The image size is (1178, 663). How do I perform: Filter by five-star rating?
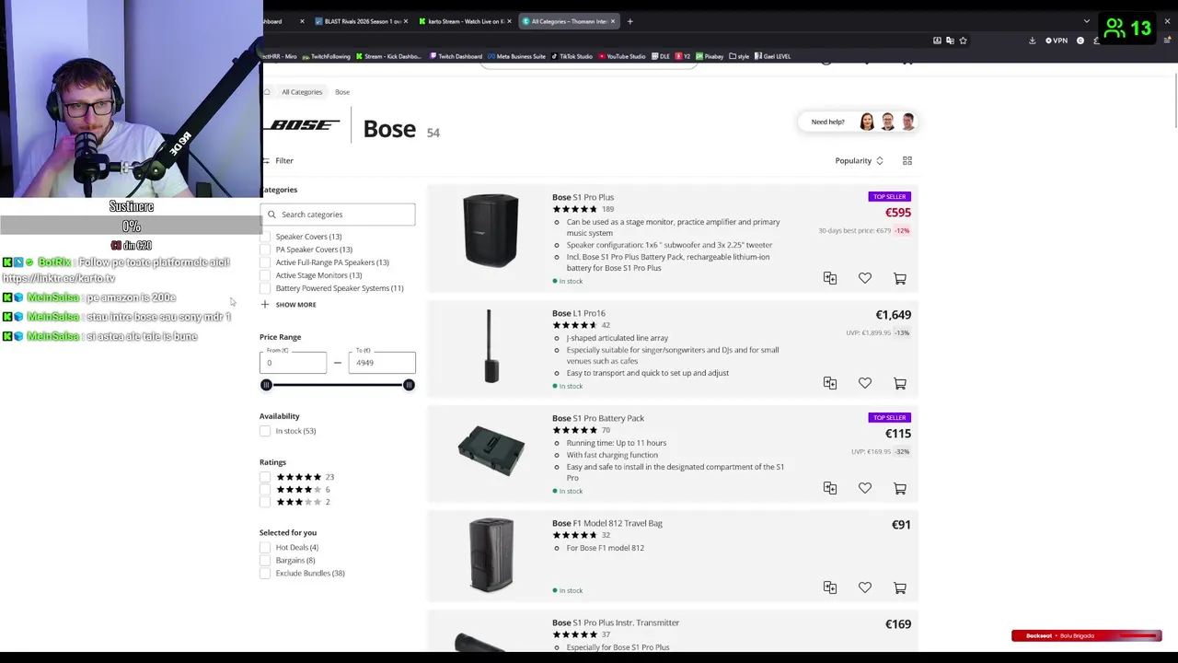tap(266, 477)
